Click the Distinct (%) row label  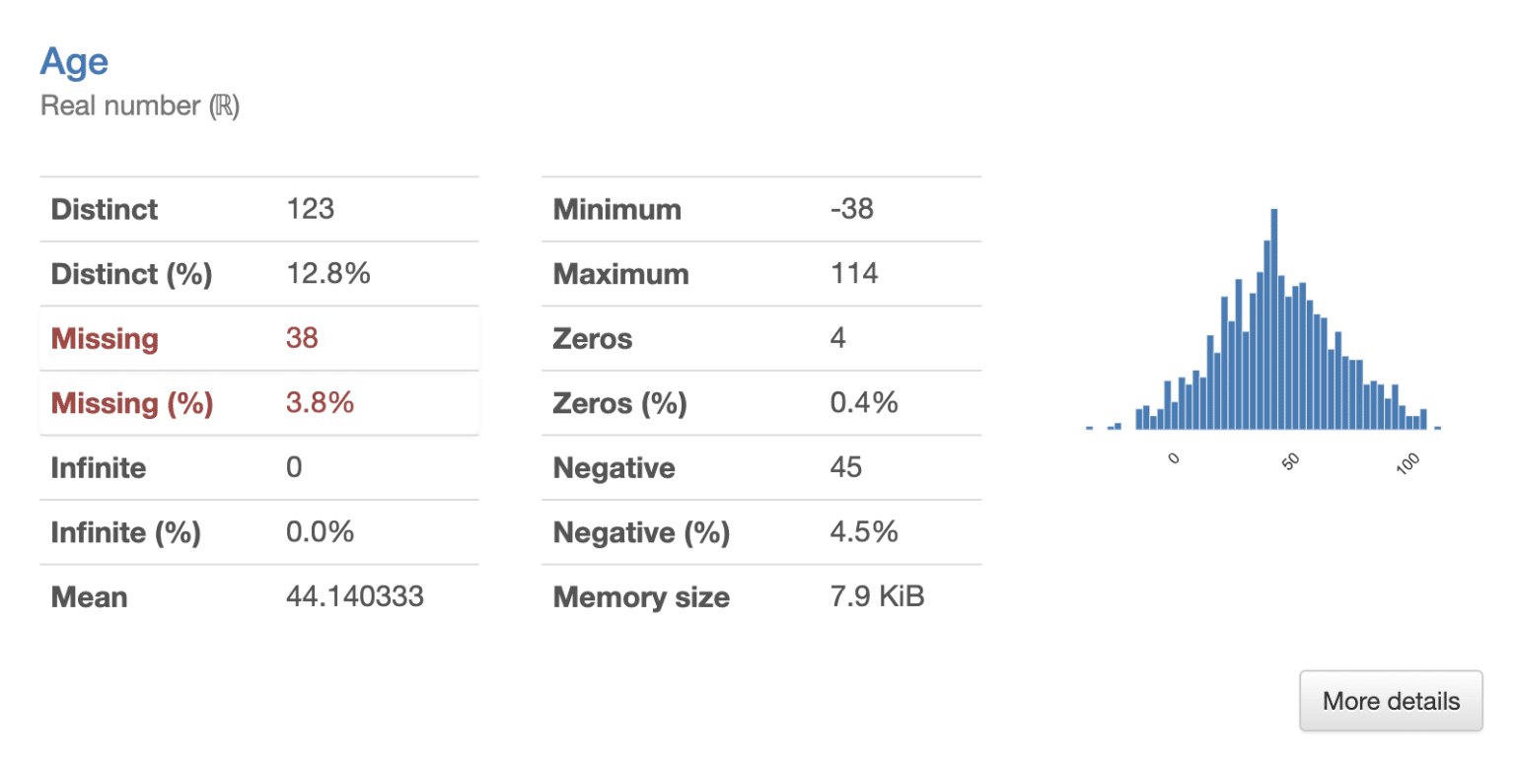[x=131, y=274]
